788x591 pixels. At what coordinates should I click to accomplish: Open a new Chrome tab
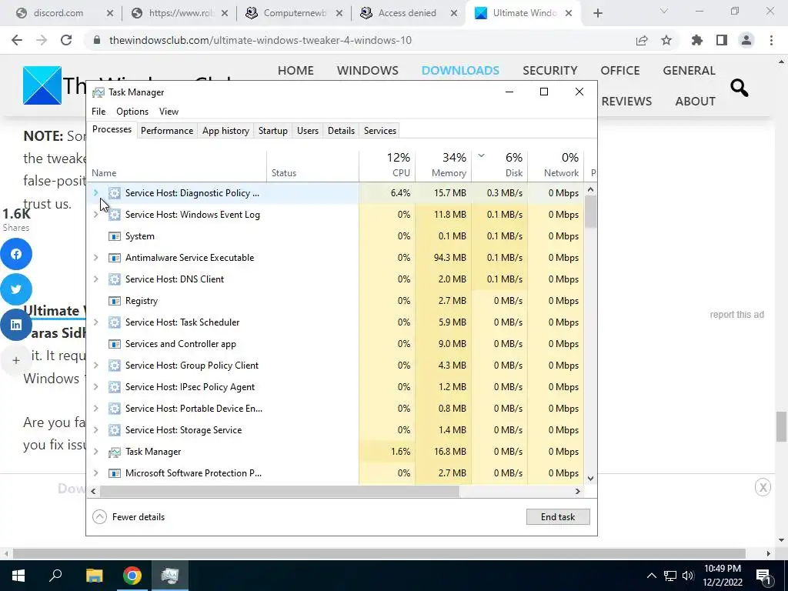[597, 14]
